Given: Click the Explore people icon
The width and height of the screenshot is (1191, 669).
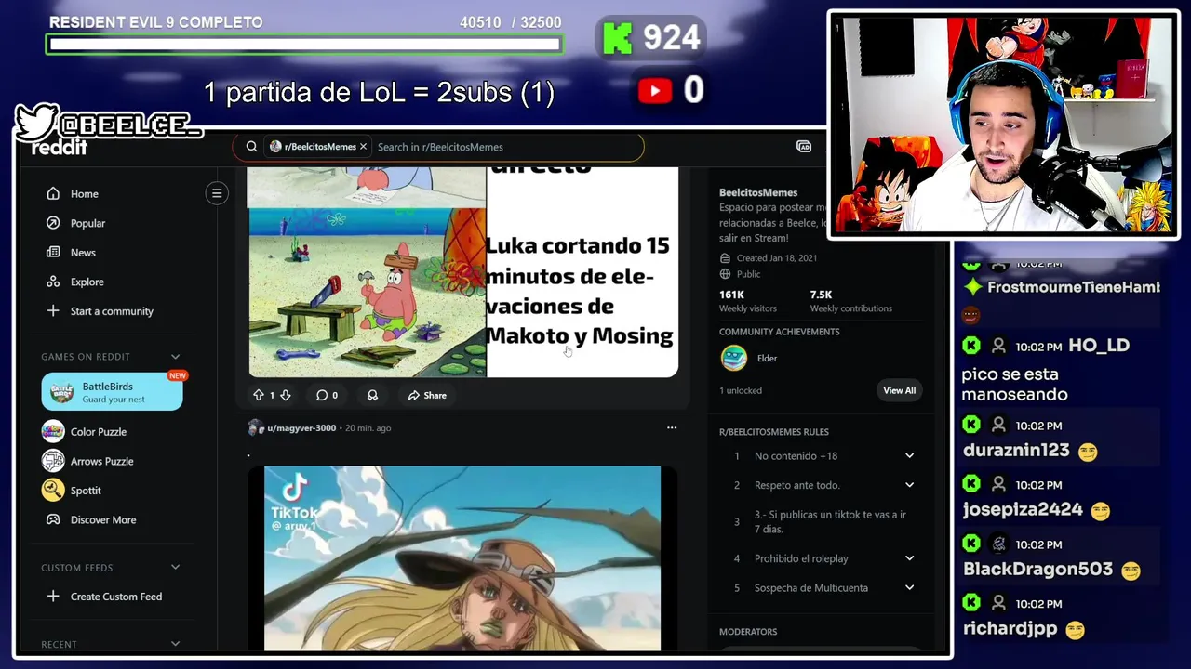Looking at the screenshot, I should pos(53,282).
